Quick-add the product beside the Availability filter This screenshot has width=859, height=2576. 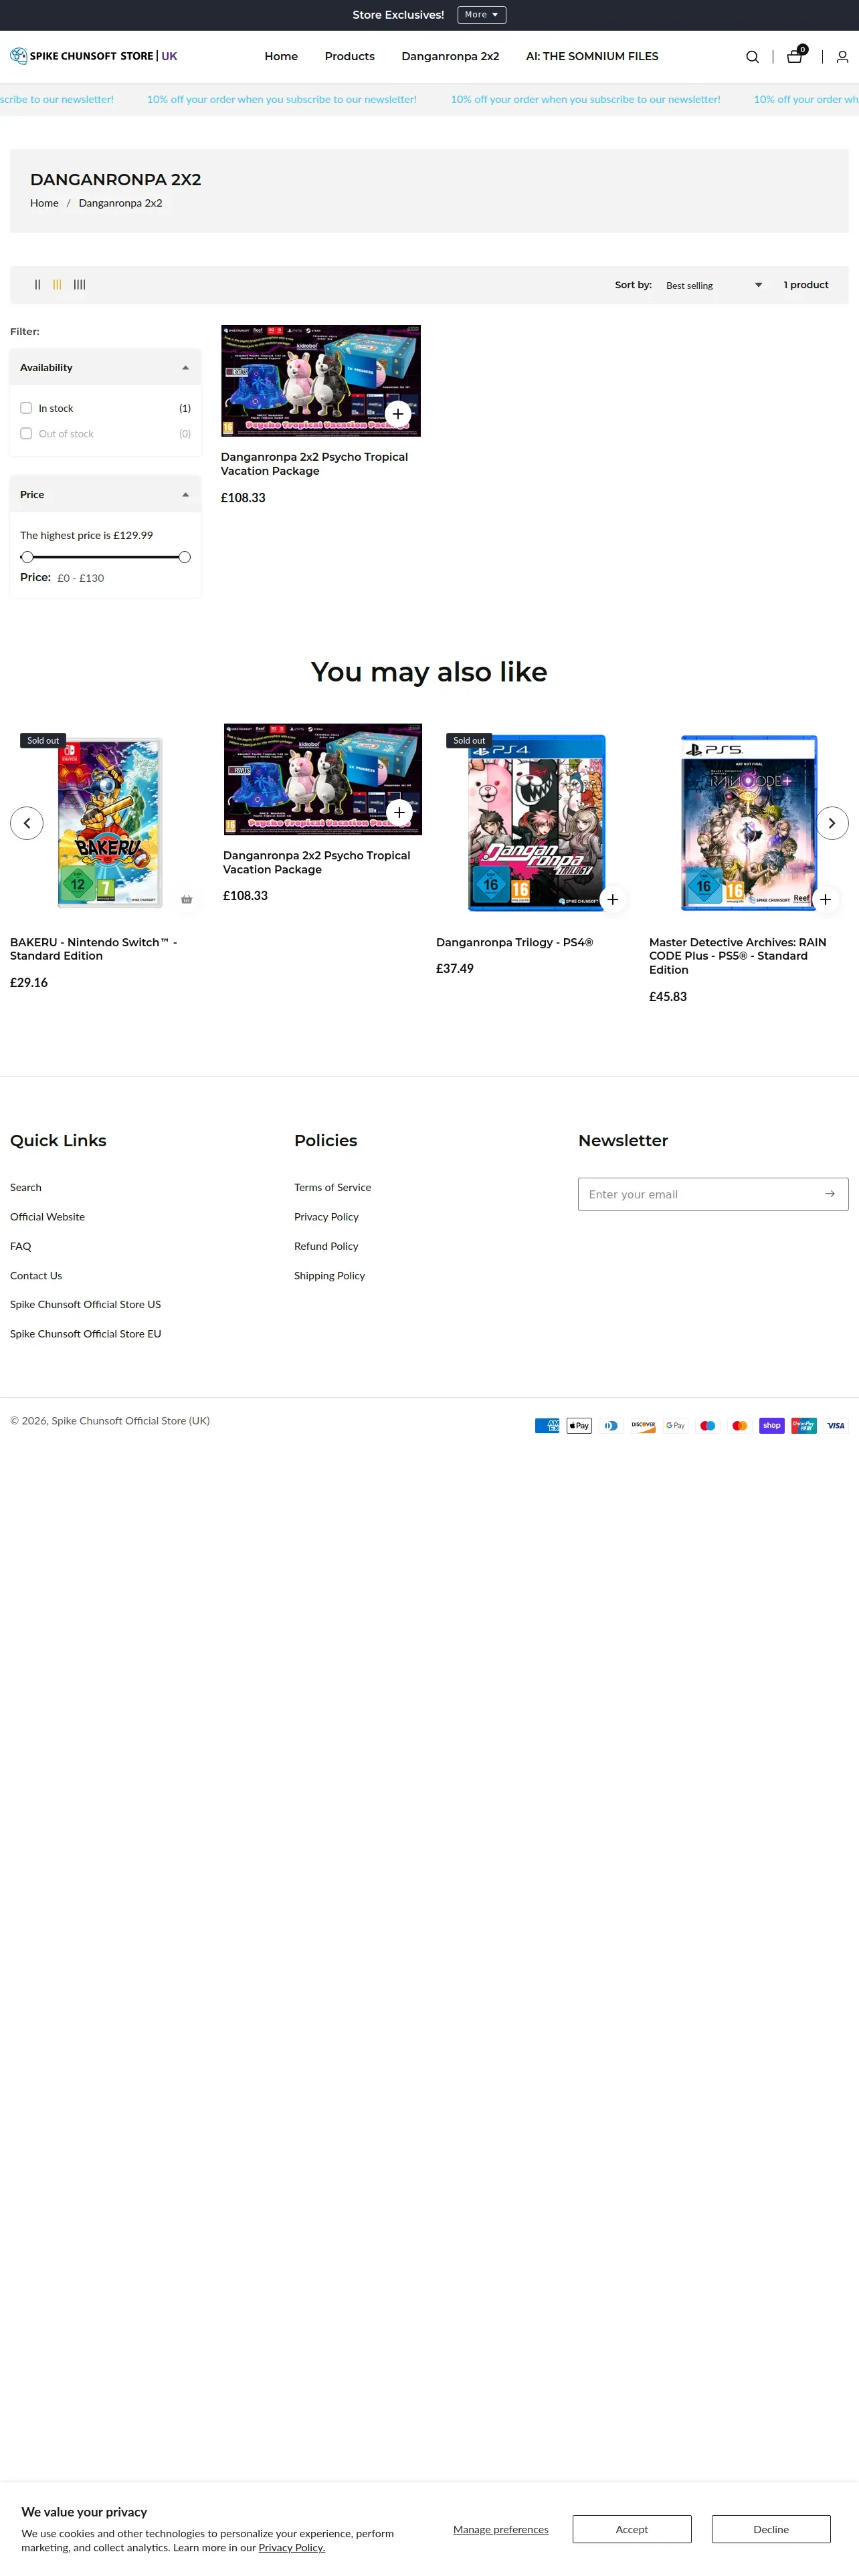pyautogui.click(x=398, y=414)
